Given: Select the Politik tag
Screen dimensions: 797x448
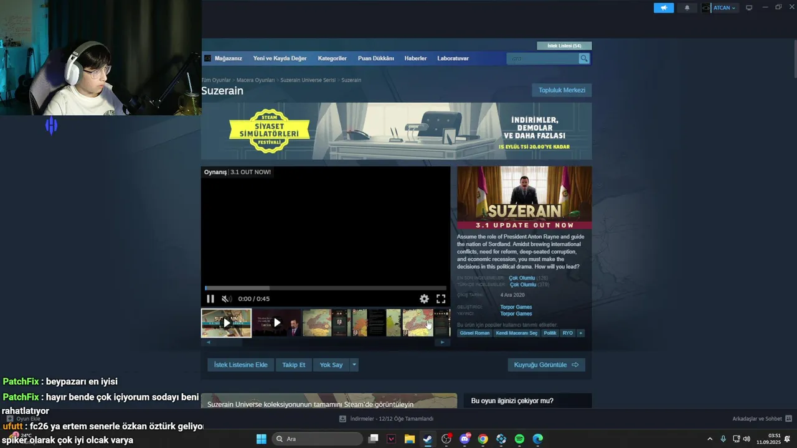Looking at the screenshot, I should pyautogui.click(x=550, y=333).
